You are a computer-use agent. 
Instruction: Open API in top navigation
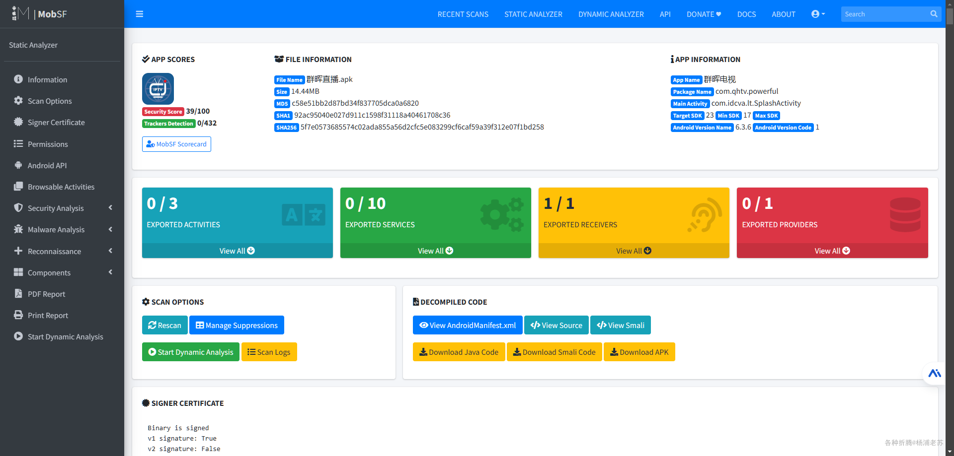coord(665,14)
